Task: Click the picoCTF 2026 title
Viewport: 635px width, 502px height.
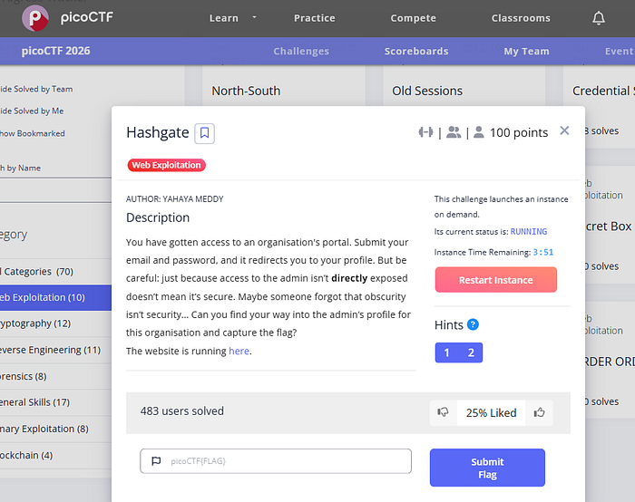Action: click(56, 51)
